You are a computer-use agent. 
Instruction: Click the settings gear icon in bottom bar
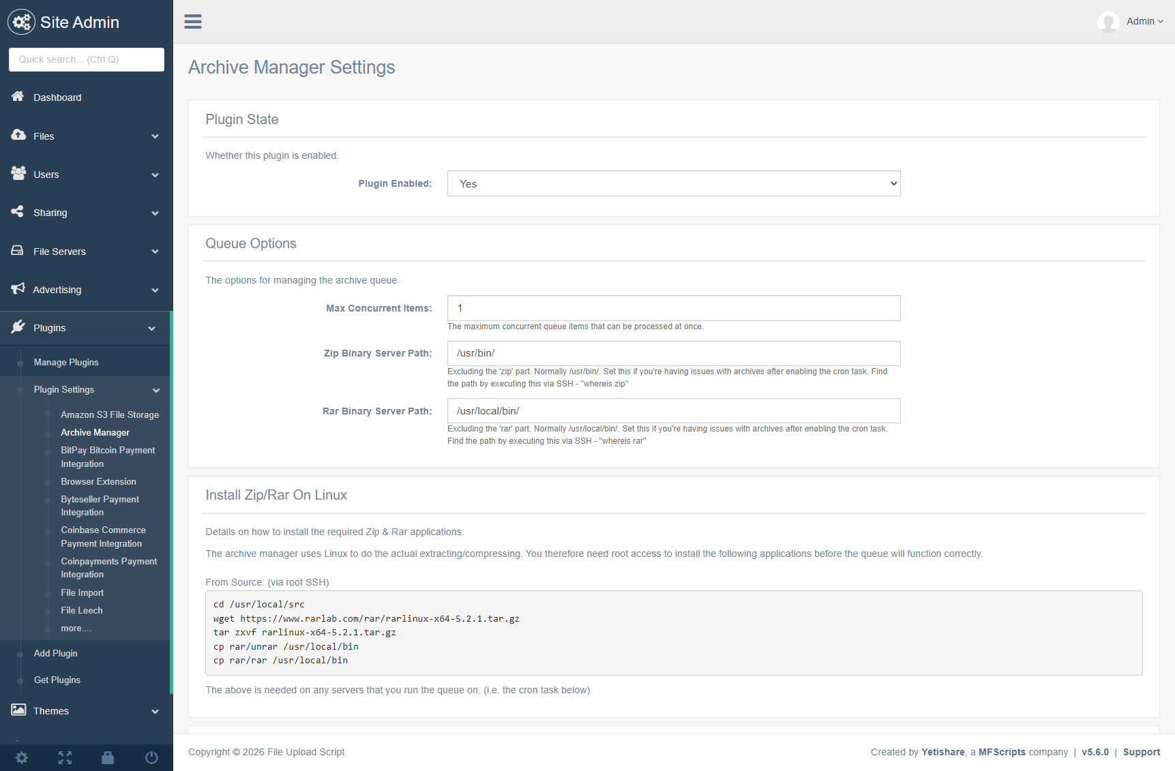point(22,757)
